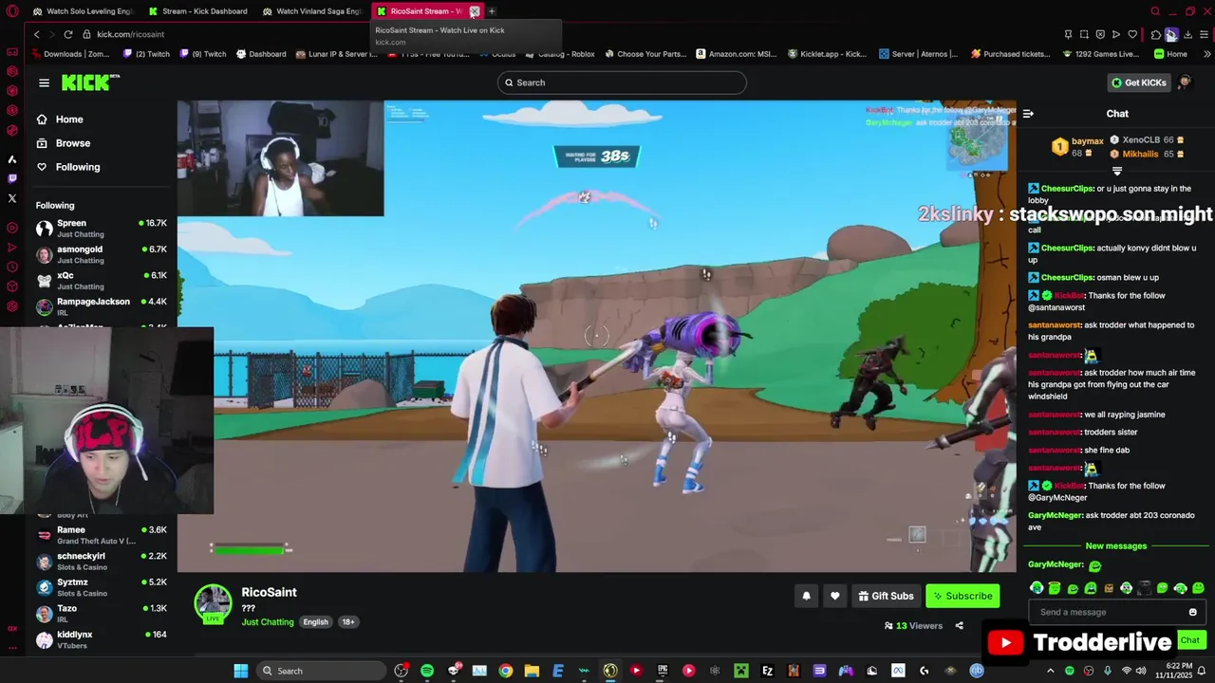Select xQc channel in Following list
The width and height of the screenshot is (1215, 683).
pos(102,280)
